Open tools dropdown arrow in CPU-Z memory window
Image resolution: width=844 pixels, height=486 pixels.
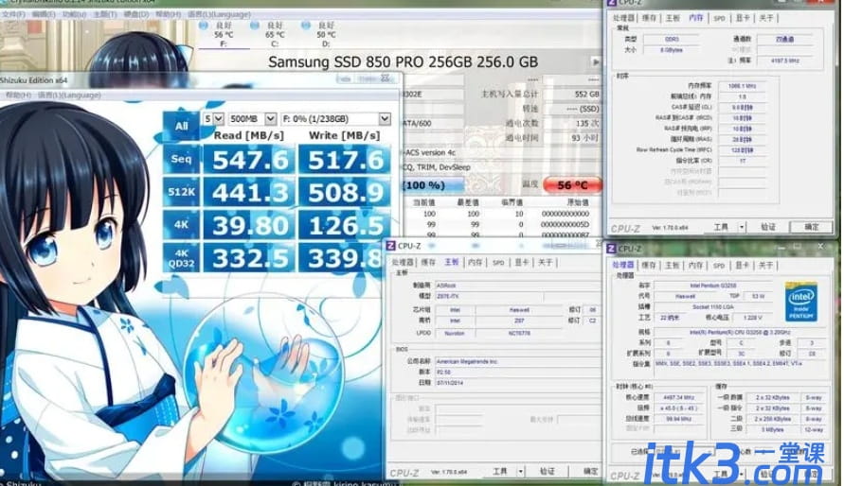pos(742,227)
